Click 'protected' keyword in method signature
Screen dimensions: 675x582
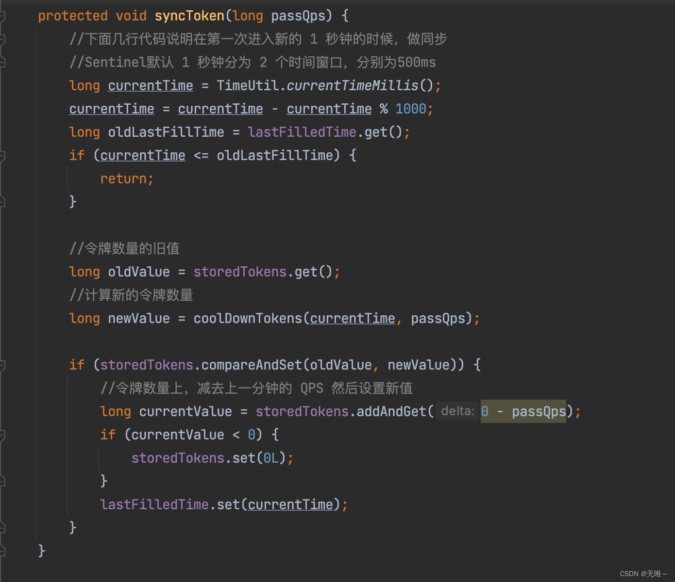73,16
